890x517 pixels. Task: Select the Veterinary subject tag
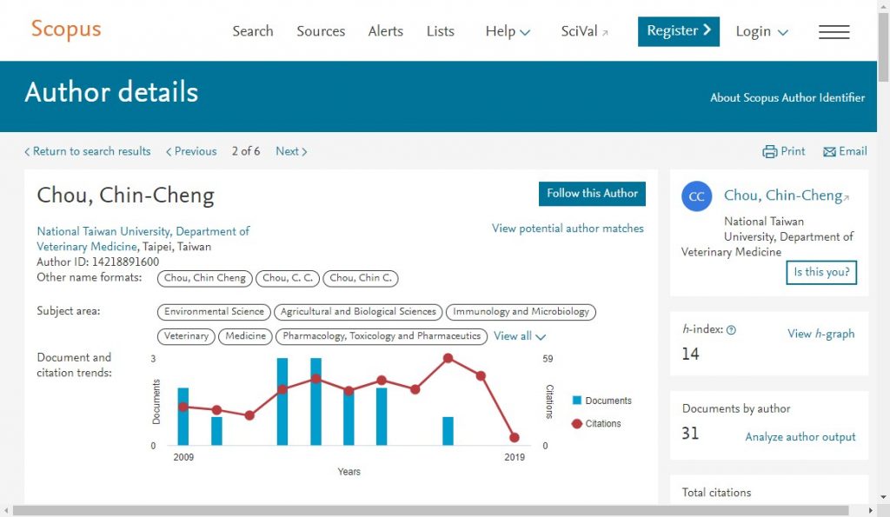186,336
